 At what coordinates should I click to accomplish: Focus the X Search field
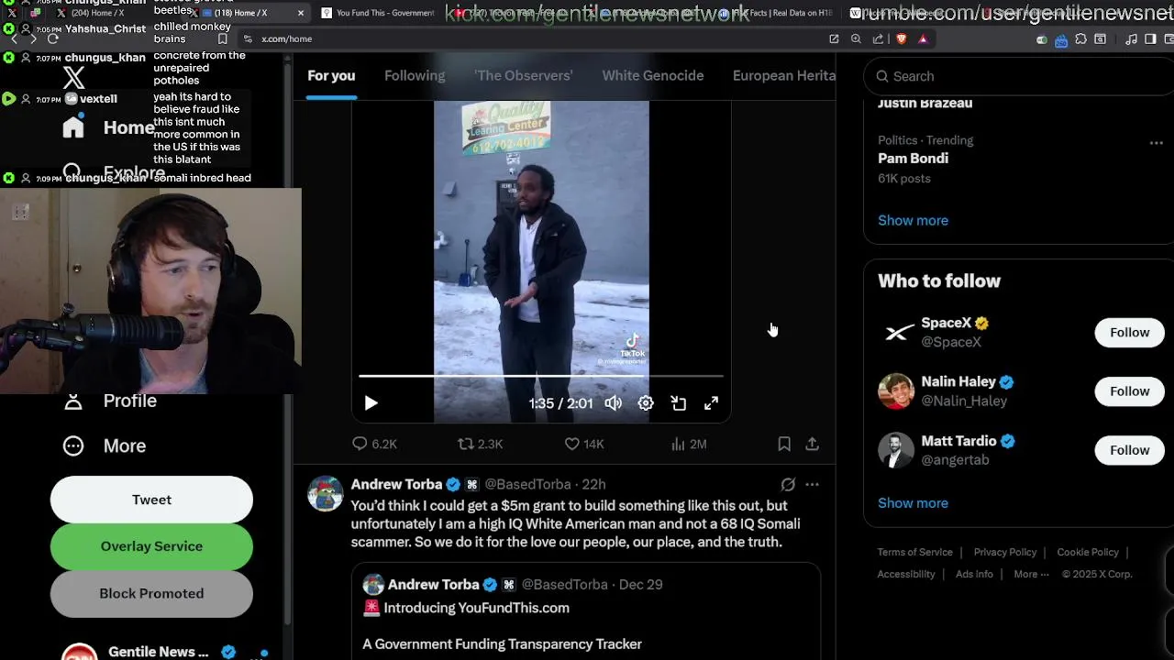coord(1018,76)
